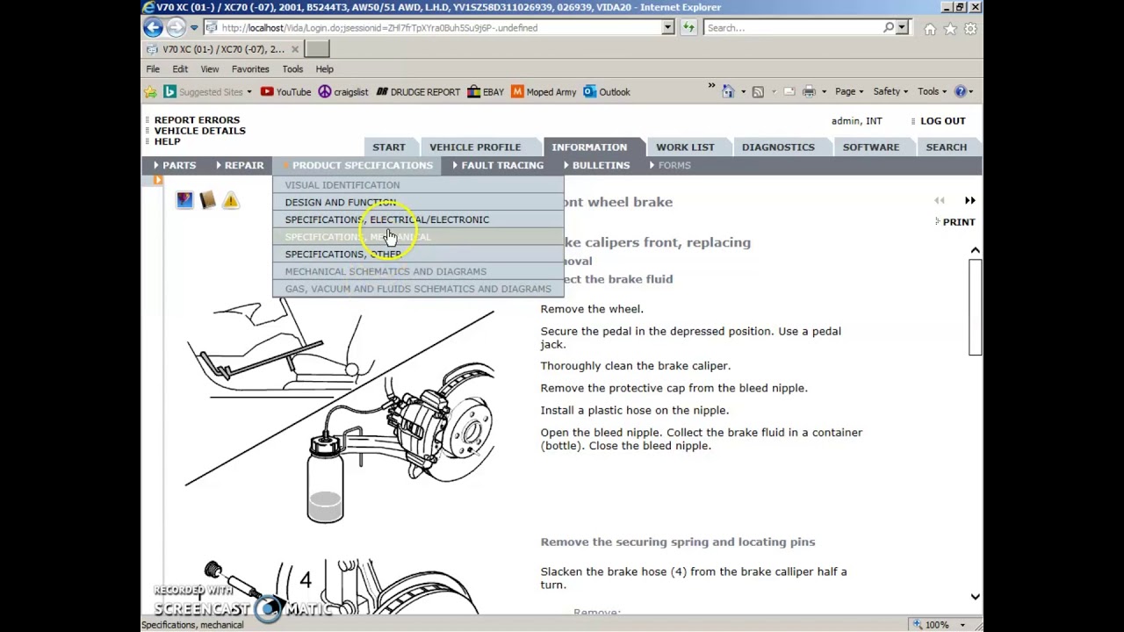Click the RSS feeds icon
This screenshot has height=632, width=1124.
pyautogui.click(x=758, y=91)
